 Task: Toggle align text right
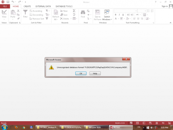click(142, 19)
